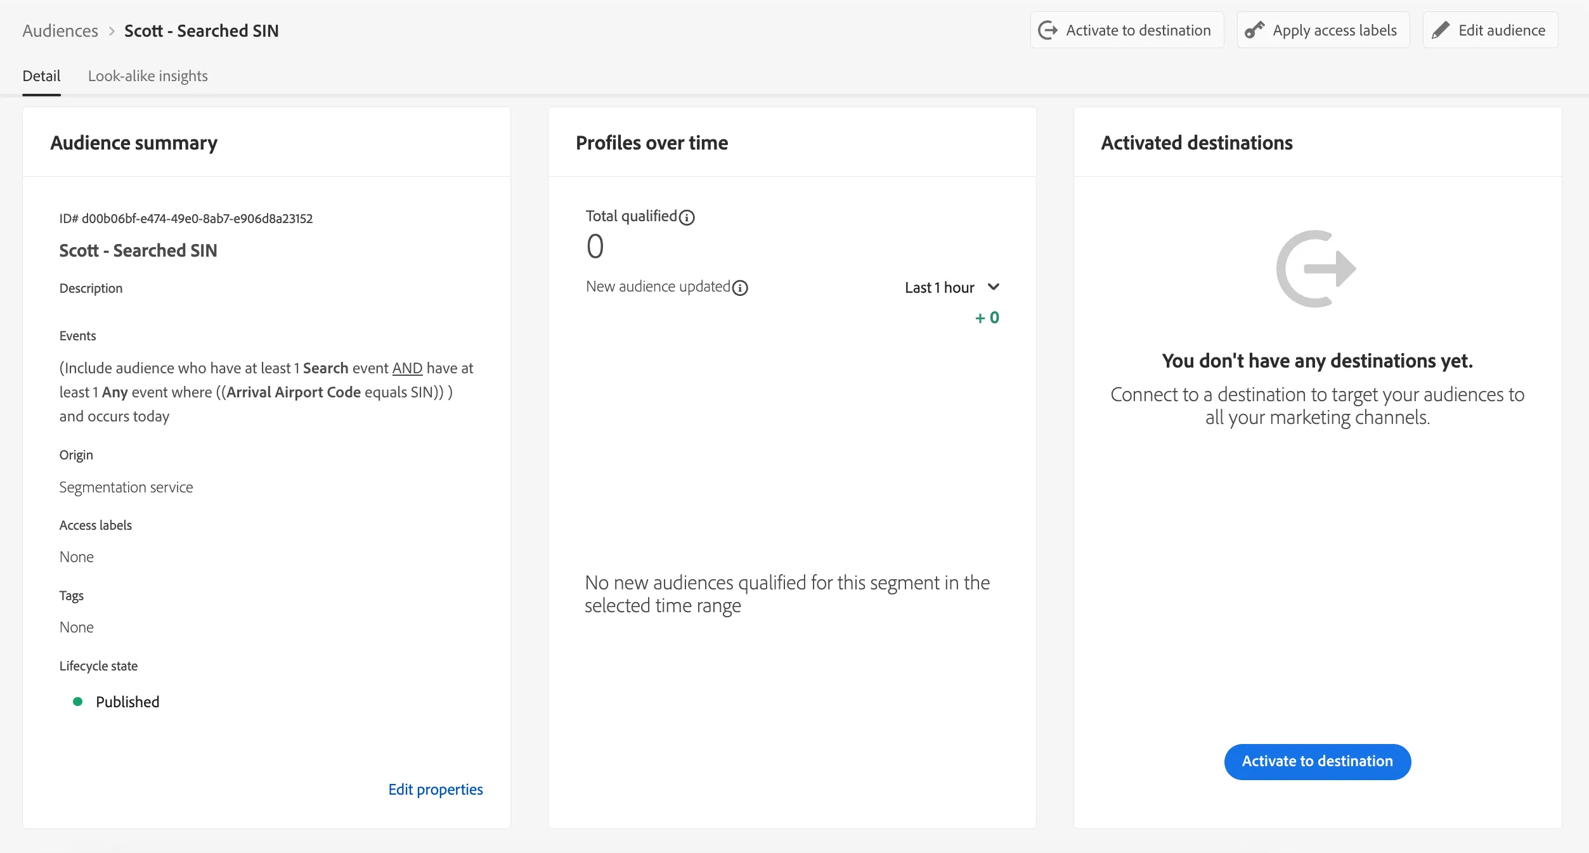Click the blue Activate to destination button
The height and width of the screenshot is (853, 1589).
(1317, 761)
